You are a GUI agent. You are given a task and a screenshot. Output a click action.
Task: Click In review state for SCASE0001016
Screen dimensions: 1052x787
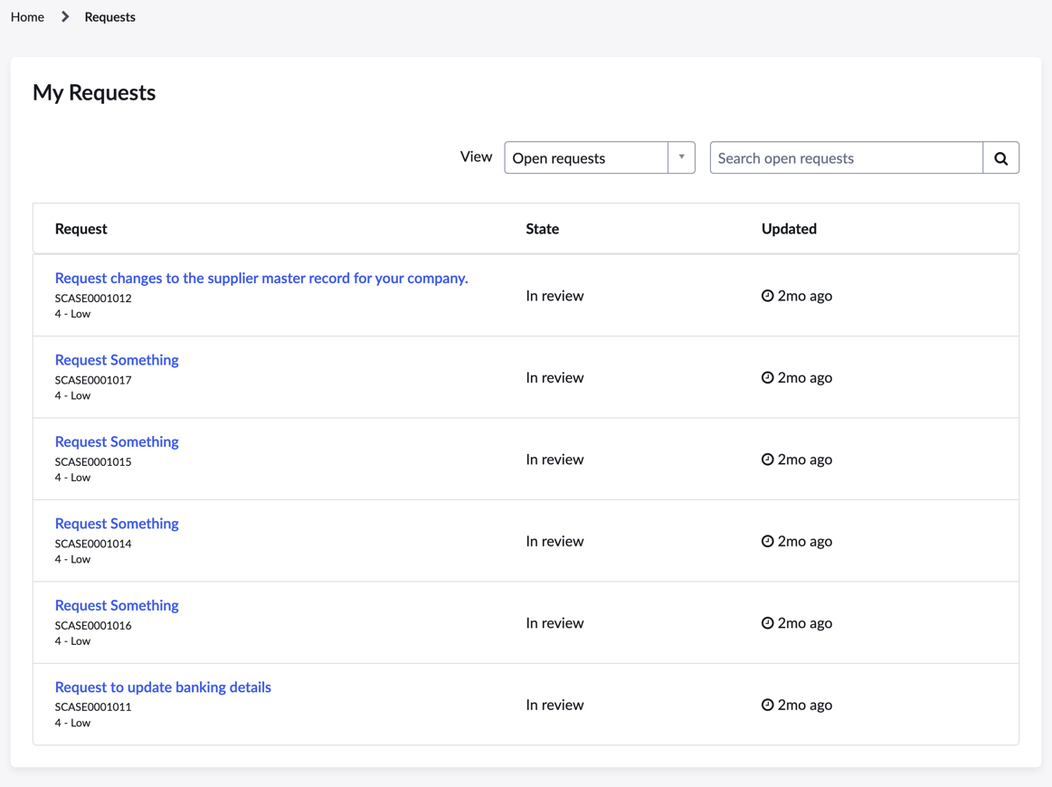click(554, 623)
